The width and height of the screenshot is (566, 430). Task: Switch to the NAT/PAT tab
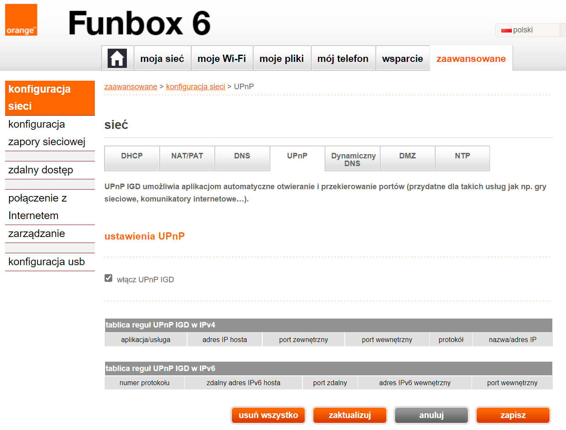pos(187,158)
